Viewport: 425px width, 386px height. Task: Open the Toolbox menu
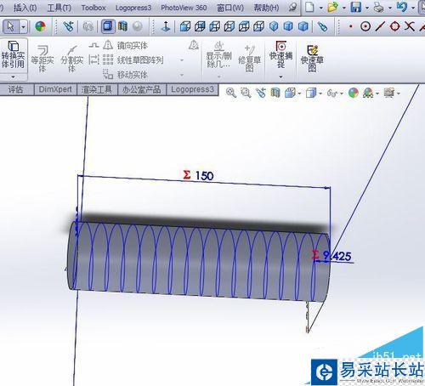click(93, 8)
